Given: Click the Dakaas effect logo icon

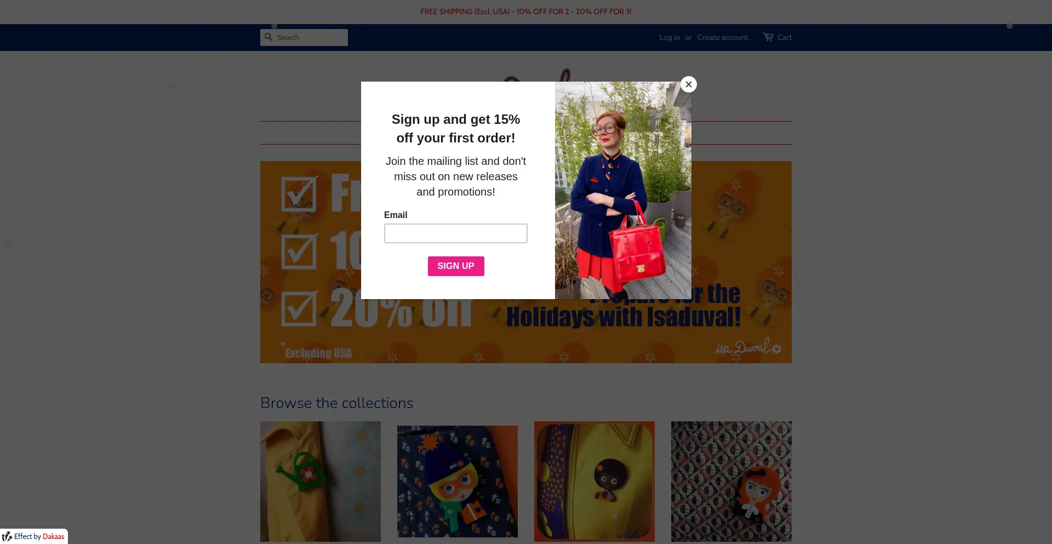Looking at the screenshot, I should [7, 536].
